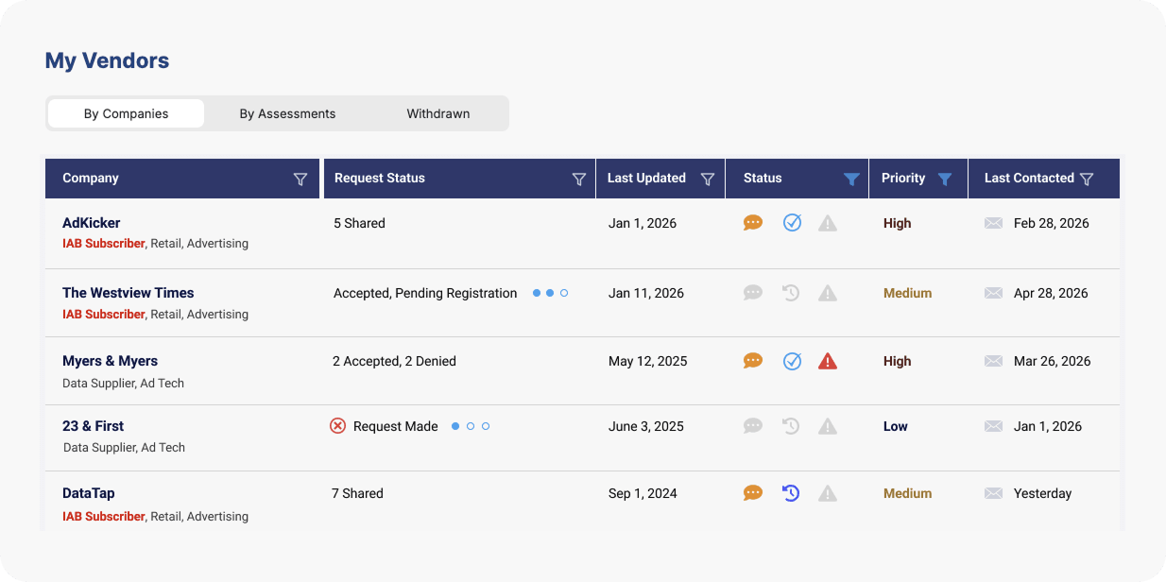Image resolution: width=1166 pixels, height=582 pixels.
Task: Open the Myers & Myers company link
Action: (x=110, y=361)
